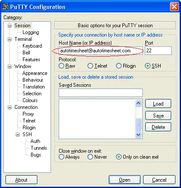The image size is (181, 188).
Task: Open the Logging category
Action: [x=31, y=32]
